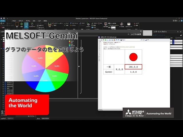Viewport: 183px width, 137px height.
Task: Expand the Manual tree item
Action: pyautogui.click(x=3, y=86)
